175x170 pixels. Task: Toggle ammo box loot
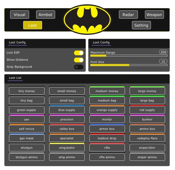click(147, 129)
